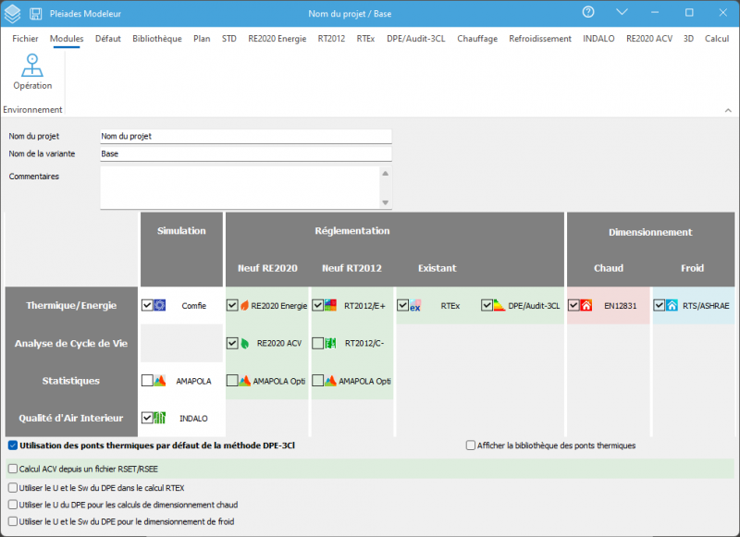Switch to the RTEx ribbon tab
This screenshot has width=740, height=537.
(365, 39)
